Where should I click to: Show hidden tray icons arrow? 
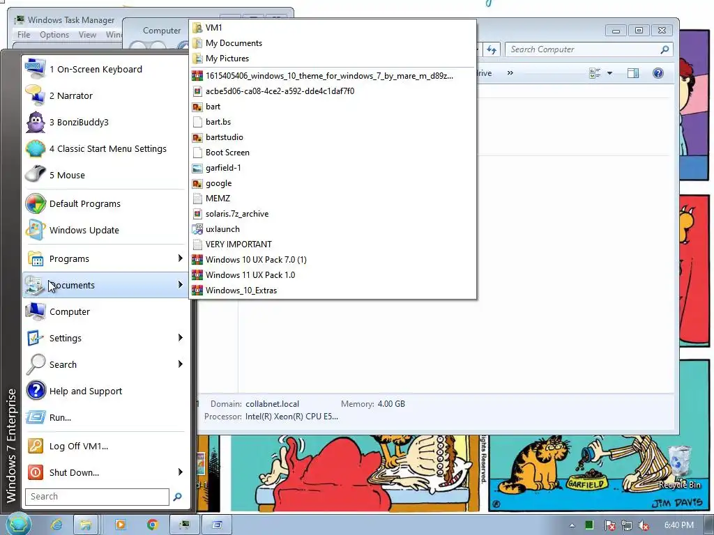572,525
